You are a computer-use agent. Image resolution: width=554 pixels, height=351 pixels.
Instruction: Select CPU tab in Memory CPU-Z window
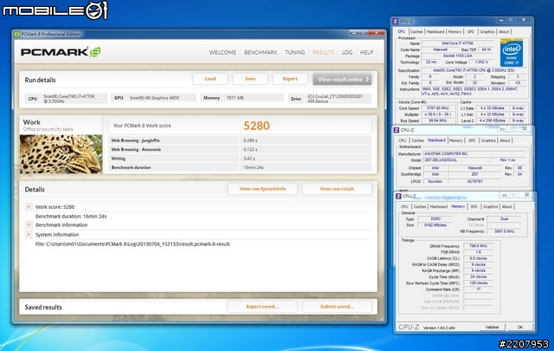click(x=404, y=206)
